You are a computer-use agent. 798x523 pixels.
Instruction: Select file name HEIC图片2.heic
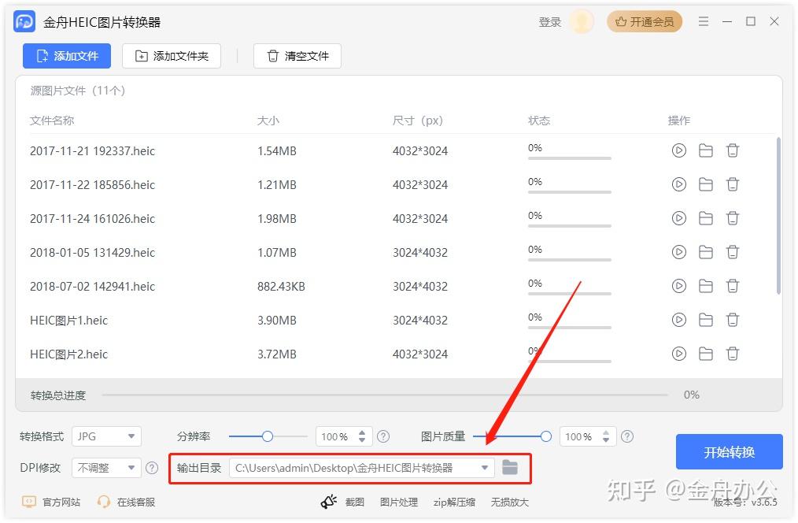pyautogui.click(x=68, y=354)
